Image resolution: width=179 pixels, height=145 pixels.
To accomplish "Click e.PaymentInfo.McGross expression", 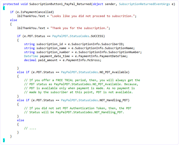I will (x=81, y=60).
